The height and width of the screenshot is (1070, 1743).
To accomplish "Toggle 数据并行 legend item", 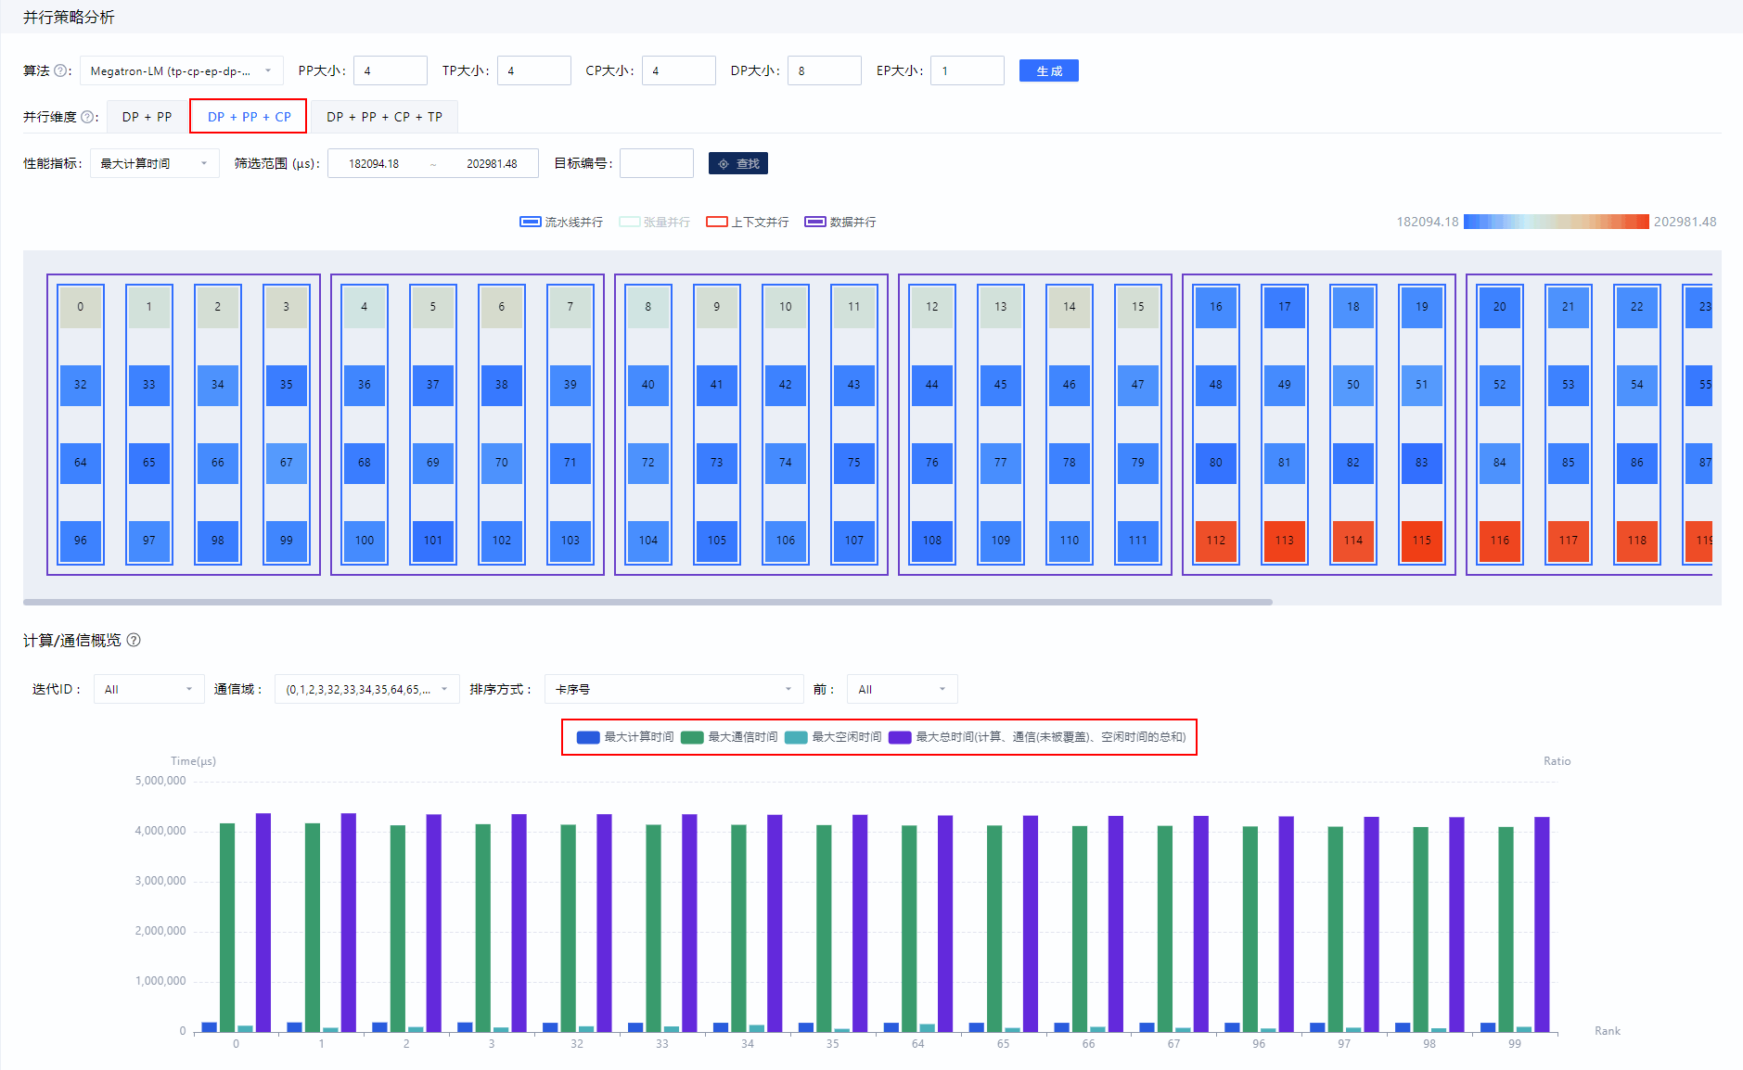I will tap(840, 222).
